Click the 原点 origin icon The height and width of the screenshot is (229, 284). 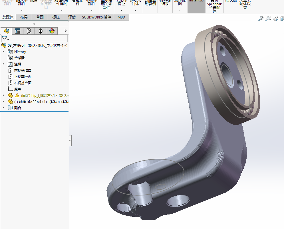pos(10,89)
